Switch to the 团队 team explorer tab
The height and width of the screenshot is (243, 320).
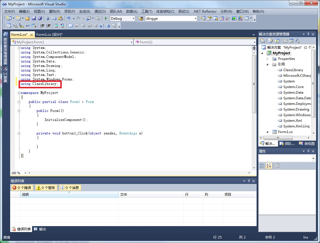point(287,144)
